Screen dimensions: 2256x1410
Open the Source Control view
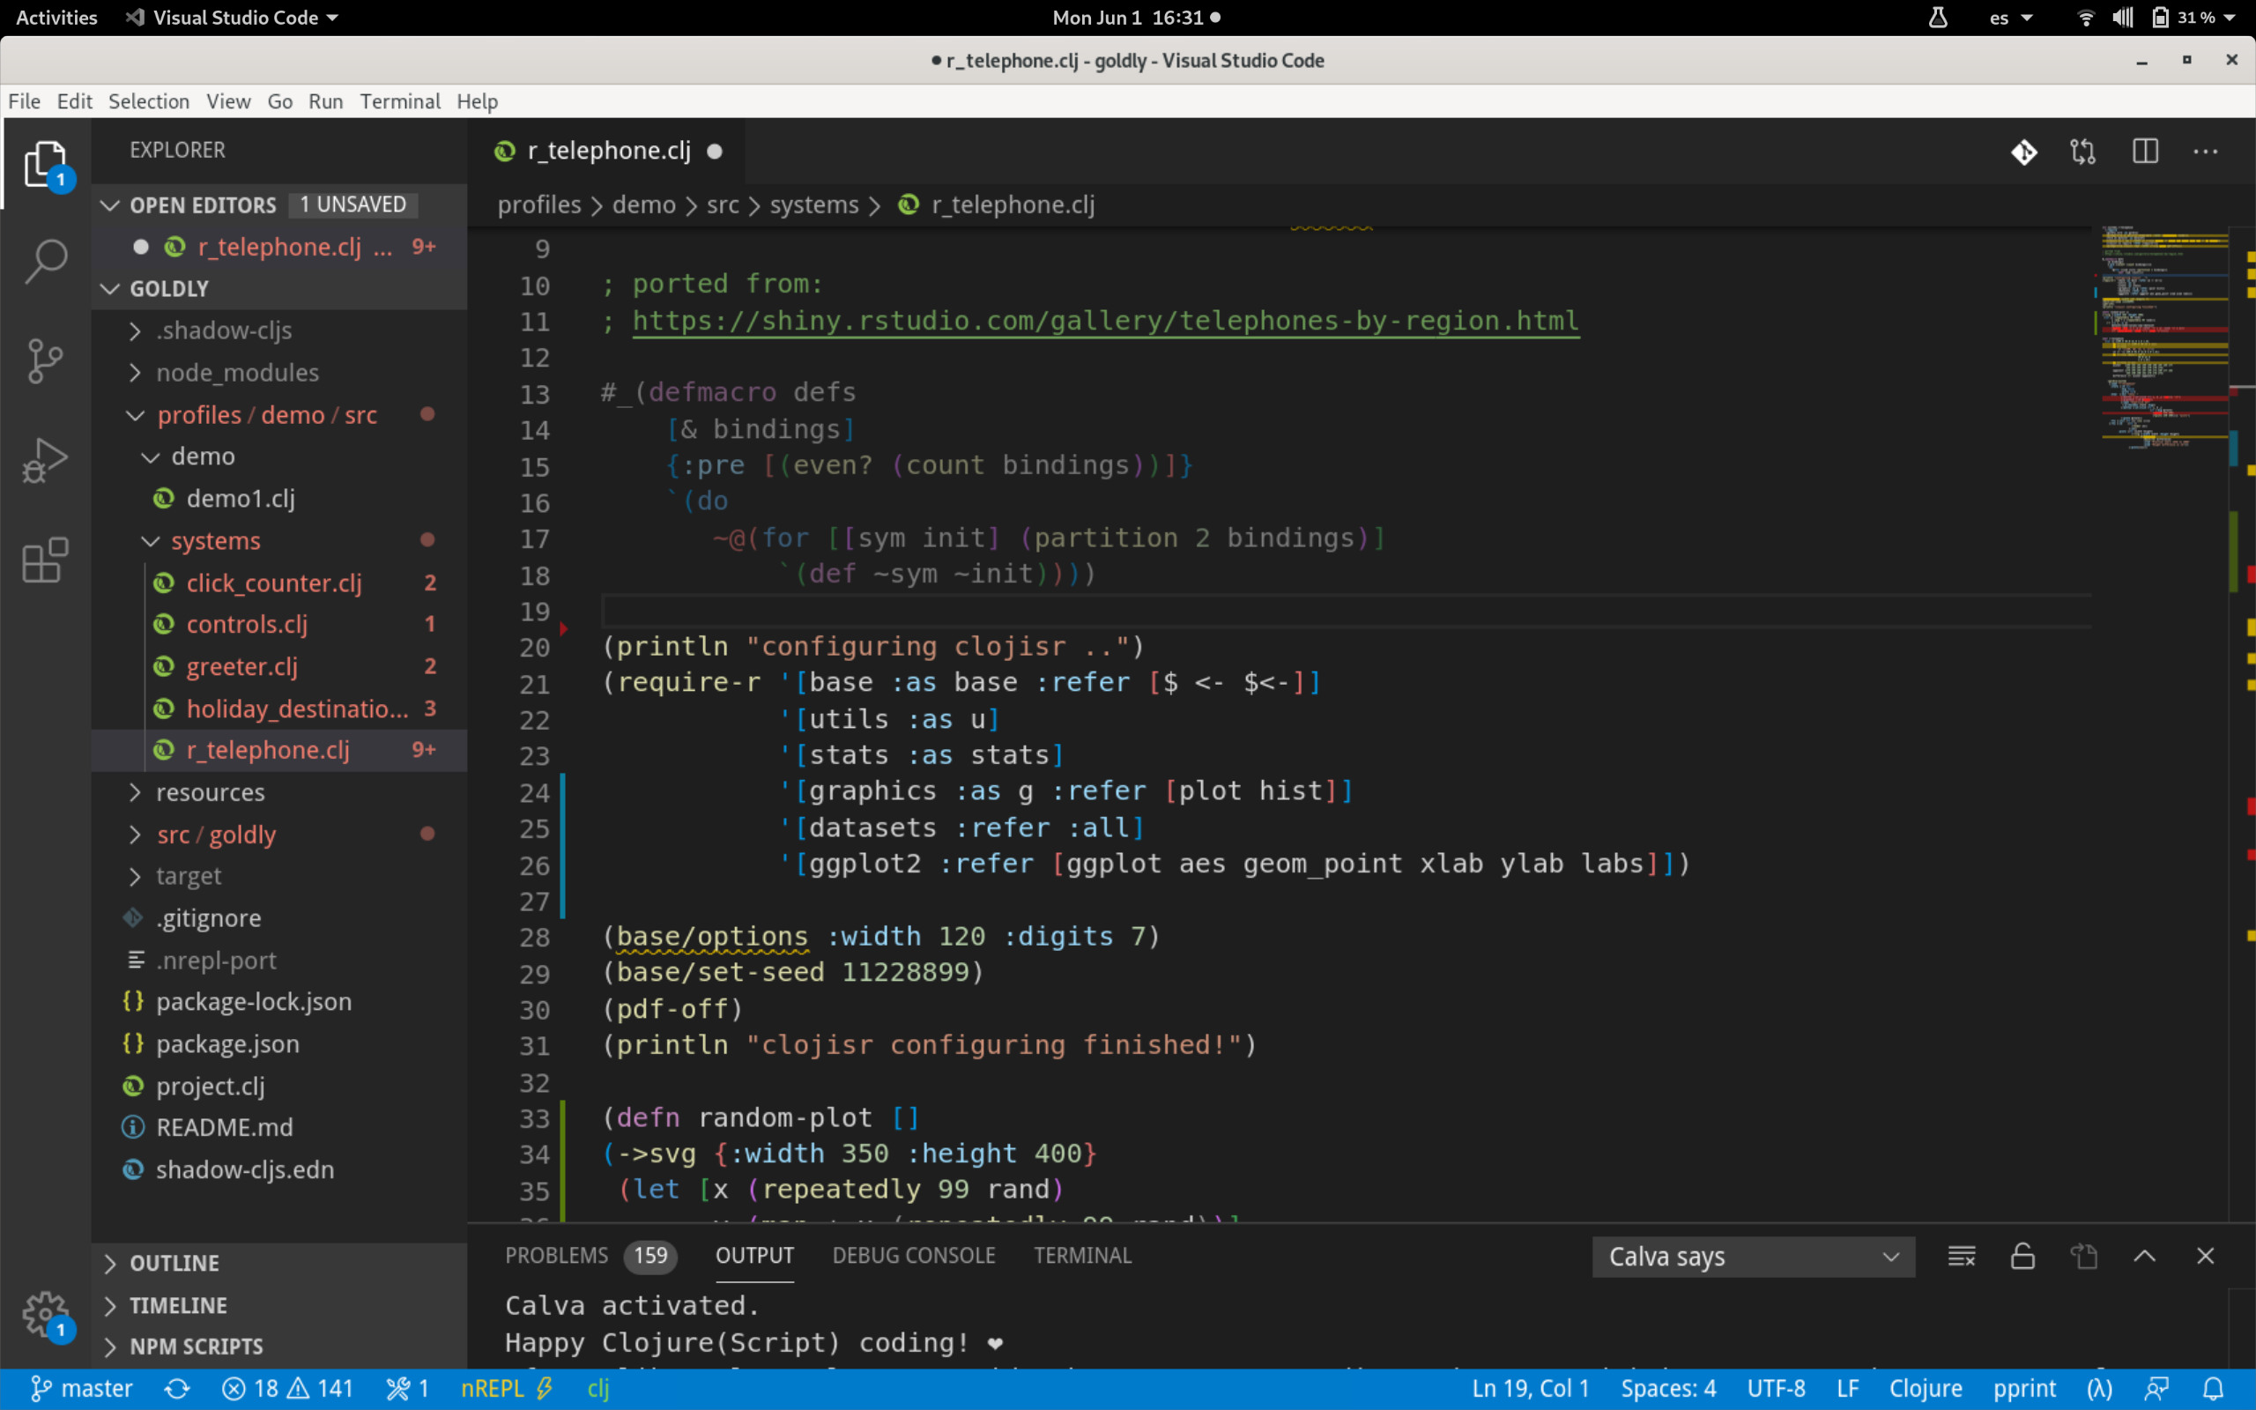(x=45, y=360)
